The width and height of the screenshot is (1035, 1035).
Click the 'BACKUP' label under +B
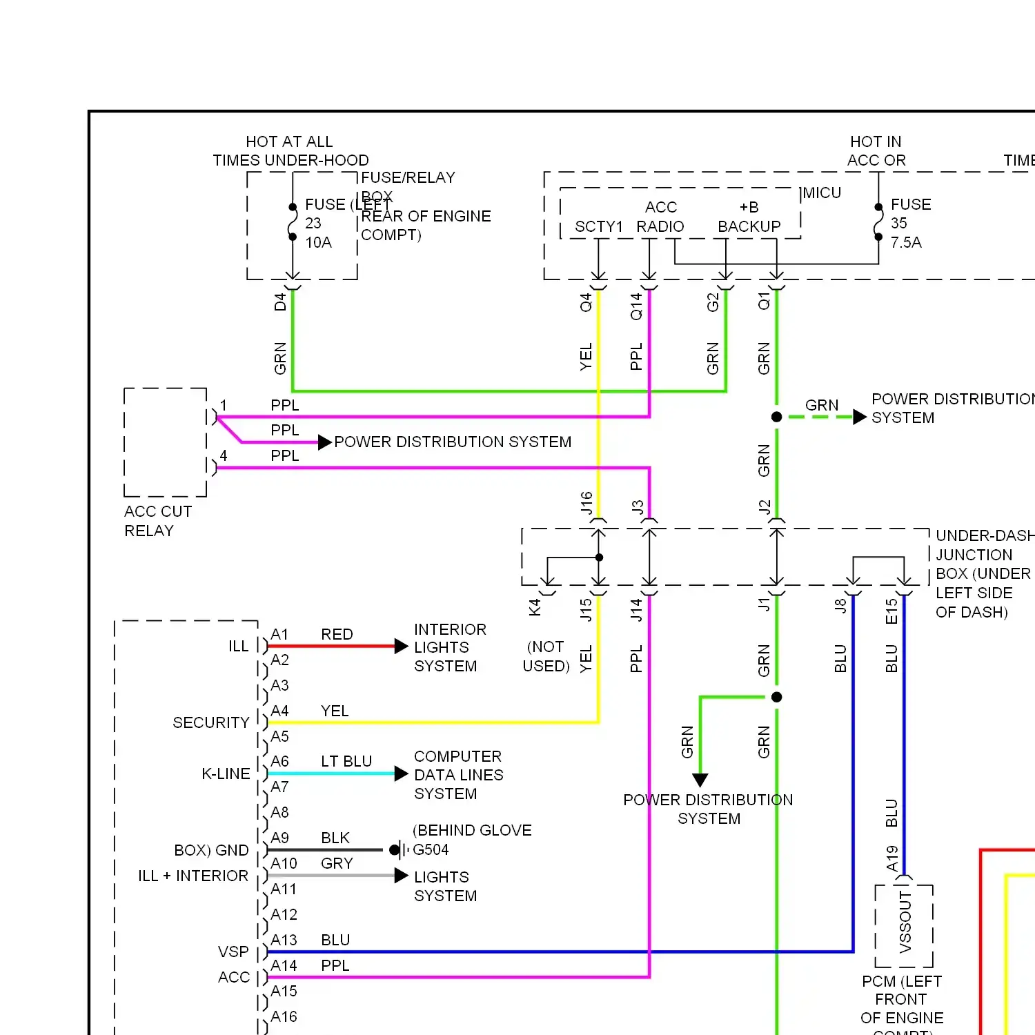[749, 226]
